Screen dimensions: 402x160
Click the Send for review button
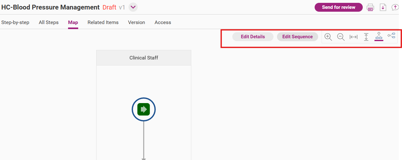point(339,7)
